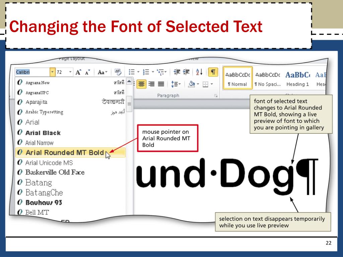Image resolution: width=343 pixels, height=257 pixels.
Task: Click the Shrink Font icon
Action: pos(88,72)
